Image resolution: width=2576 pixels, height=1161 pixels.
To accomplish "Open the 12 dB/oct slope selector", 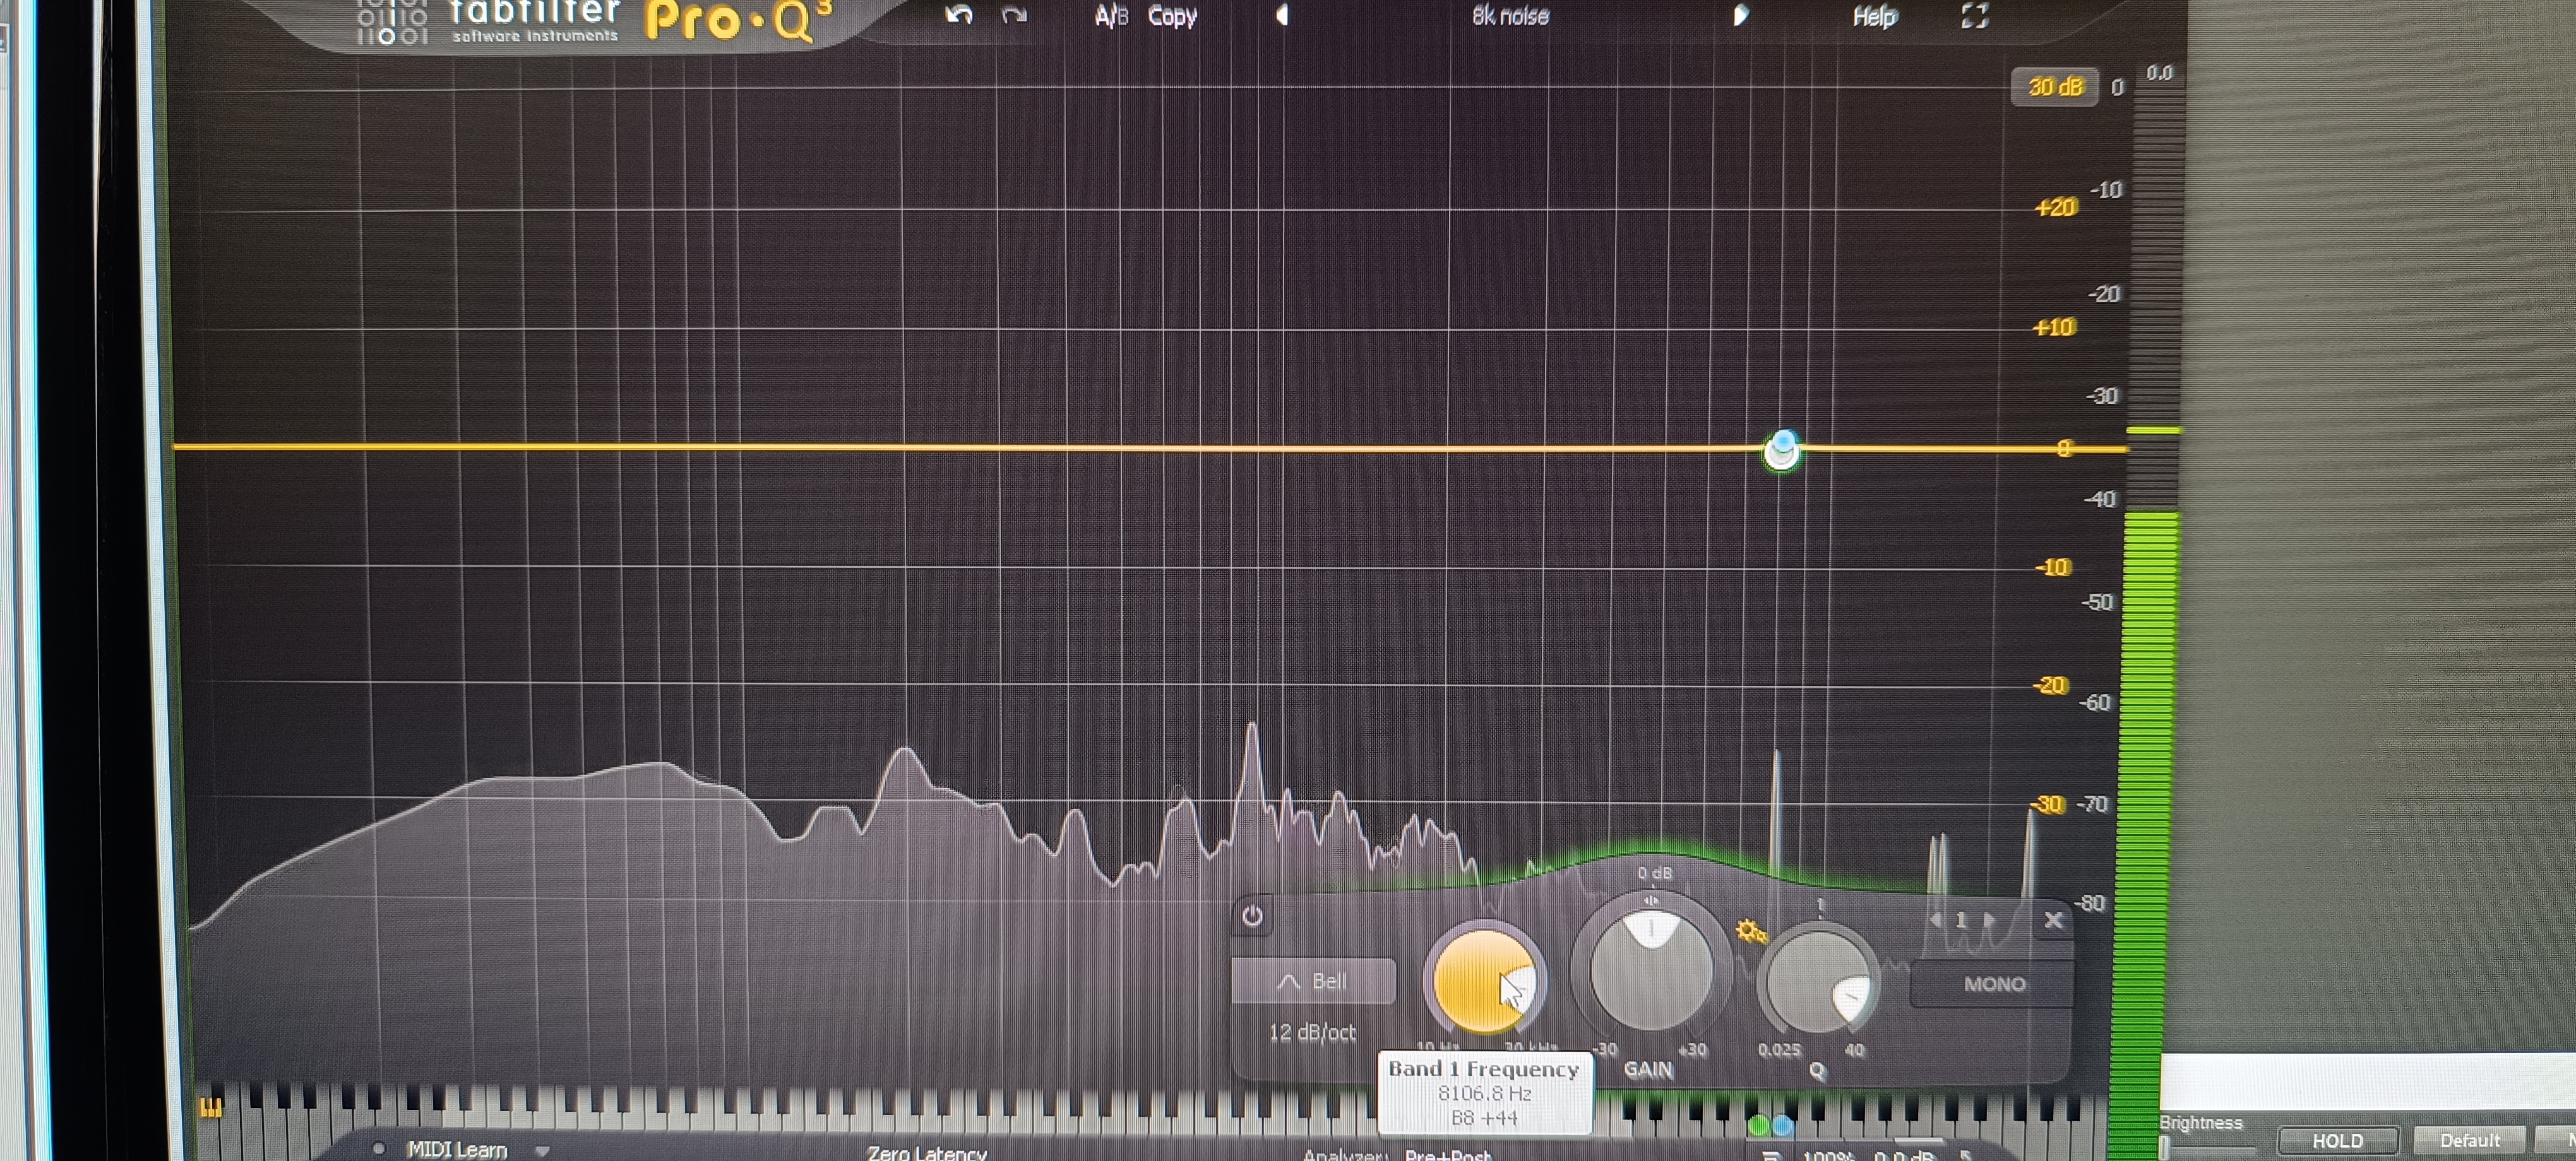I will coord(1312,1032).
